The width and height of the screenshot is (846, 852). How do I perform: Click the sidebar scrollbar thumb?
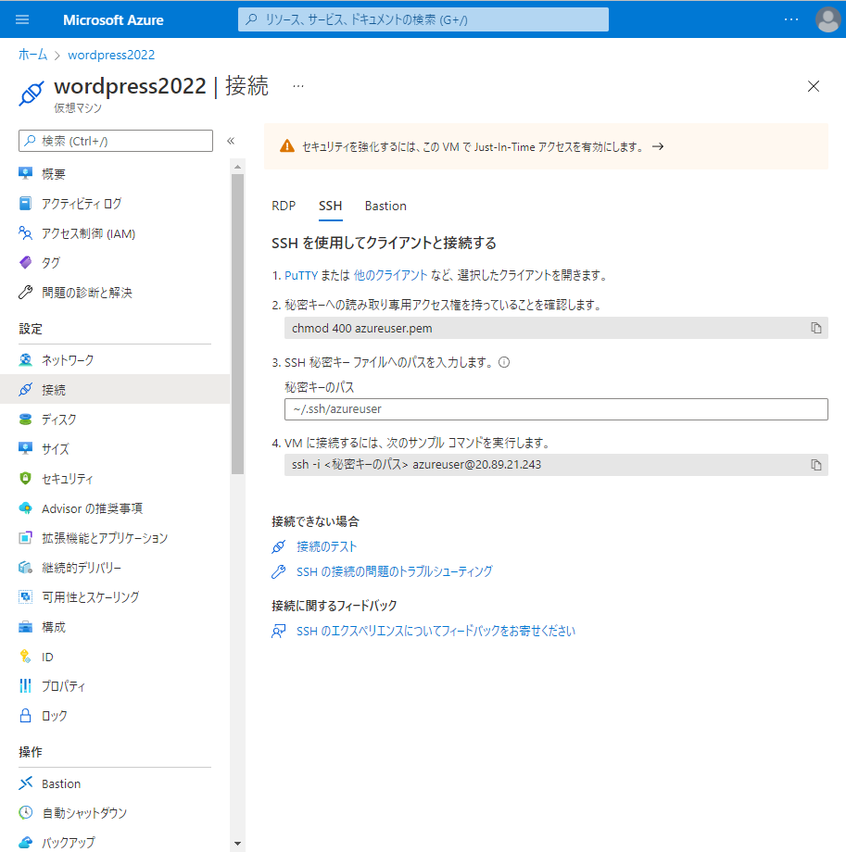(x=237, y=324)
